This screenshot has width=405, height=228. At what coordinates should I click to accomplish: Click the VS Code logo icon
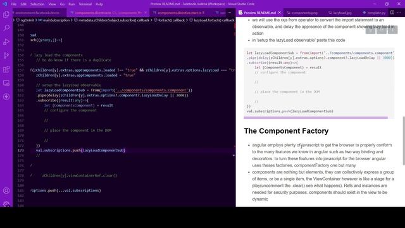point(4,4)
